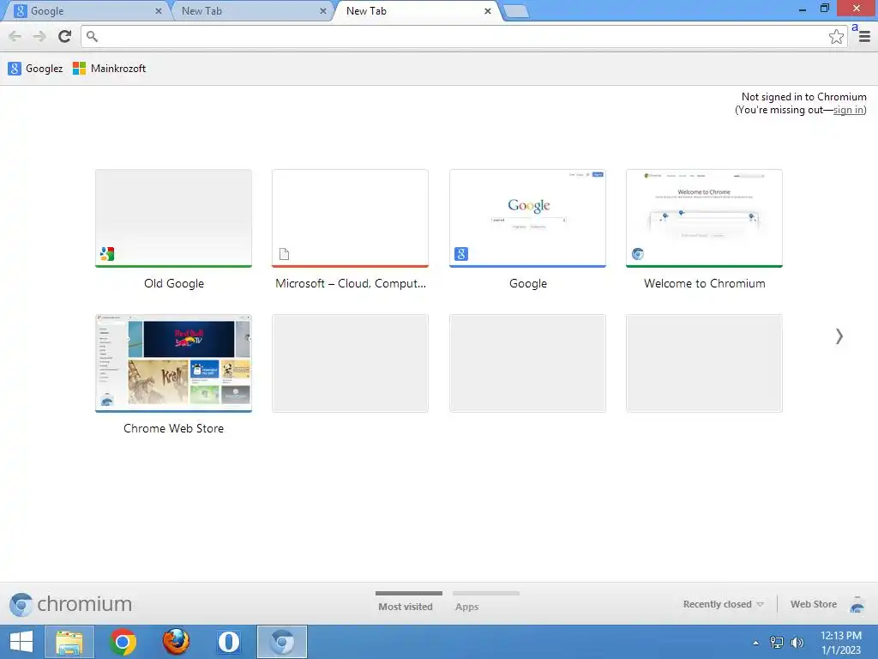Click the browser forward arrow

click(x=39, y=36)
